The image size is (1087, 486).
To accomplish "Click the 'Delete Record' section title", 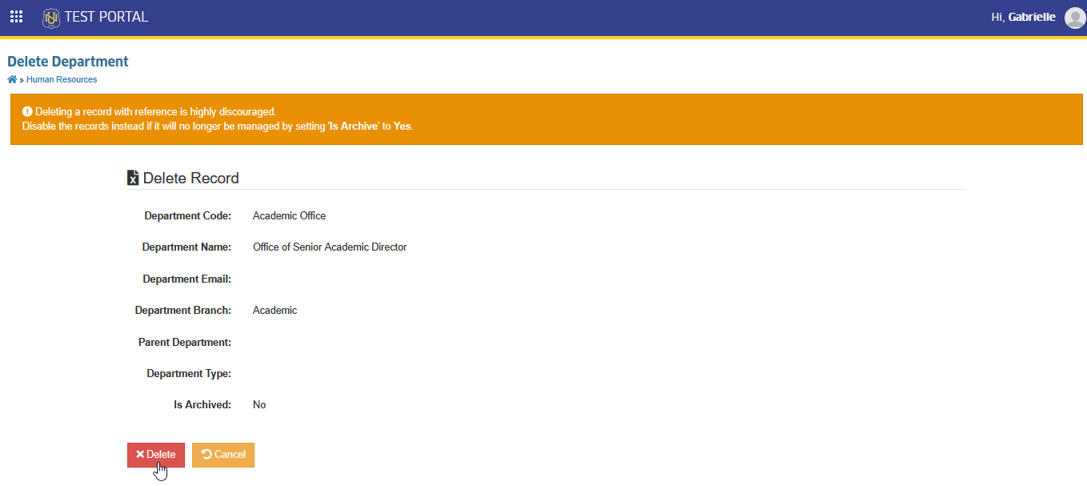I will pos(191,178).
